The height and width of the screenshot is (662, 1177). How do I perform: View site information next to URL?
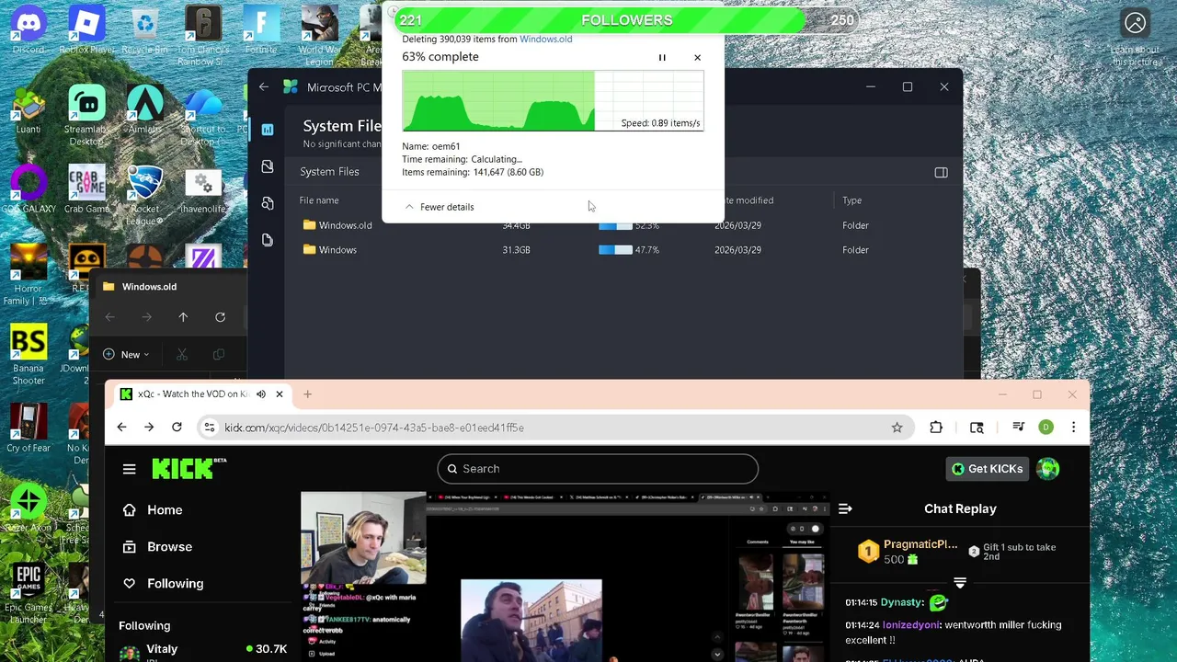(209, 428)
